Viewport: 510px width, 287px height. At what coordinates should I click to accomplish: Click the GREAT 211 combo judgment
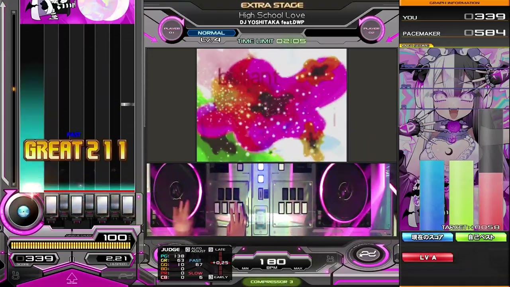[x=75, y=150]
